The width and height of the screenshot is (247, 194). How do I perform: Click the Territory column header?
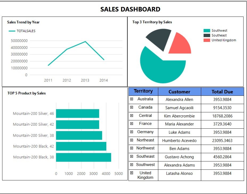click(143, 91)
